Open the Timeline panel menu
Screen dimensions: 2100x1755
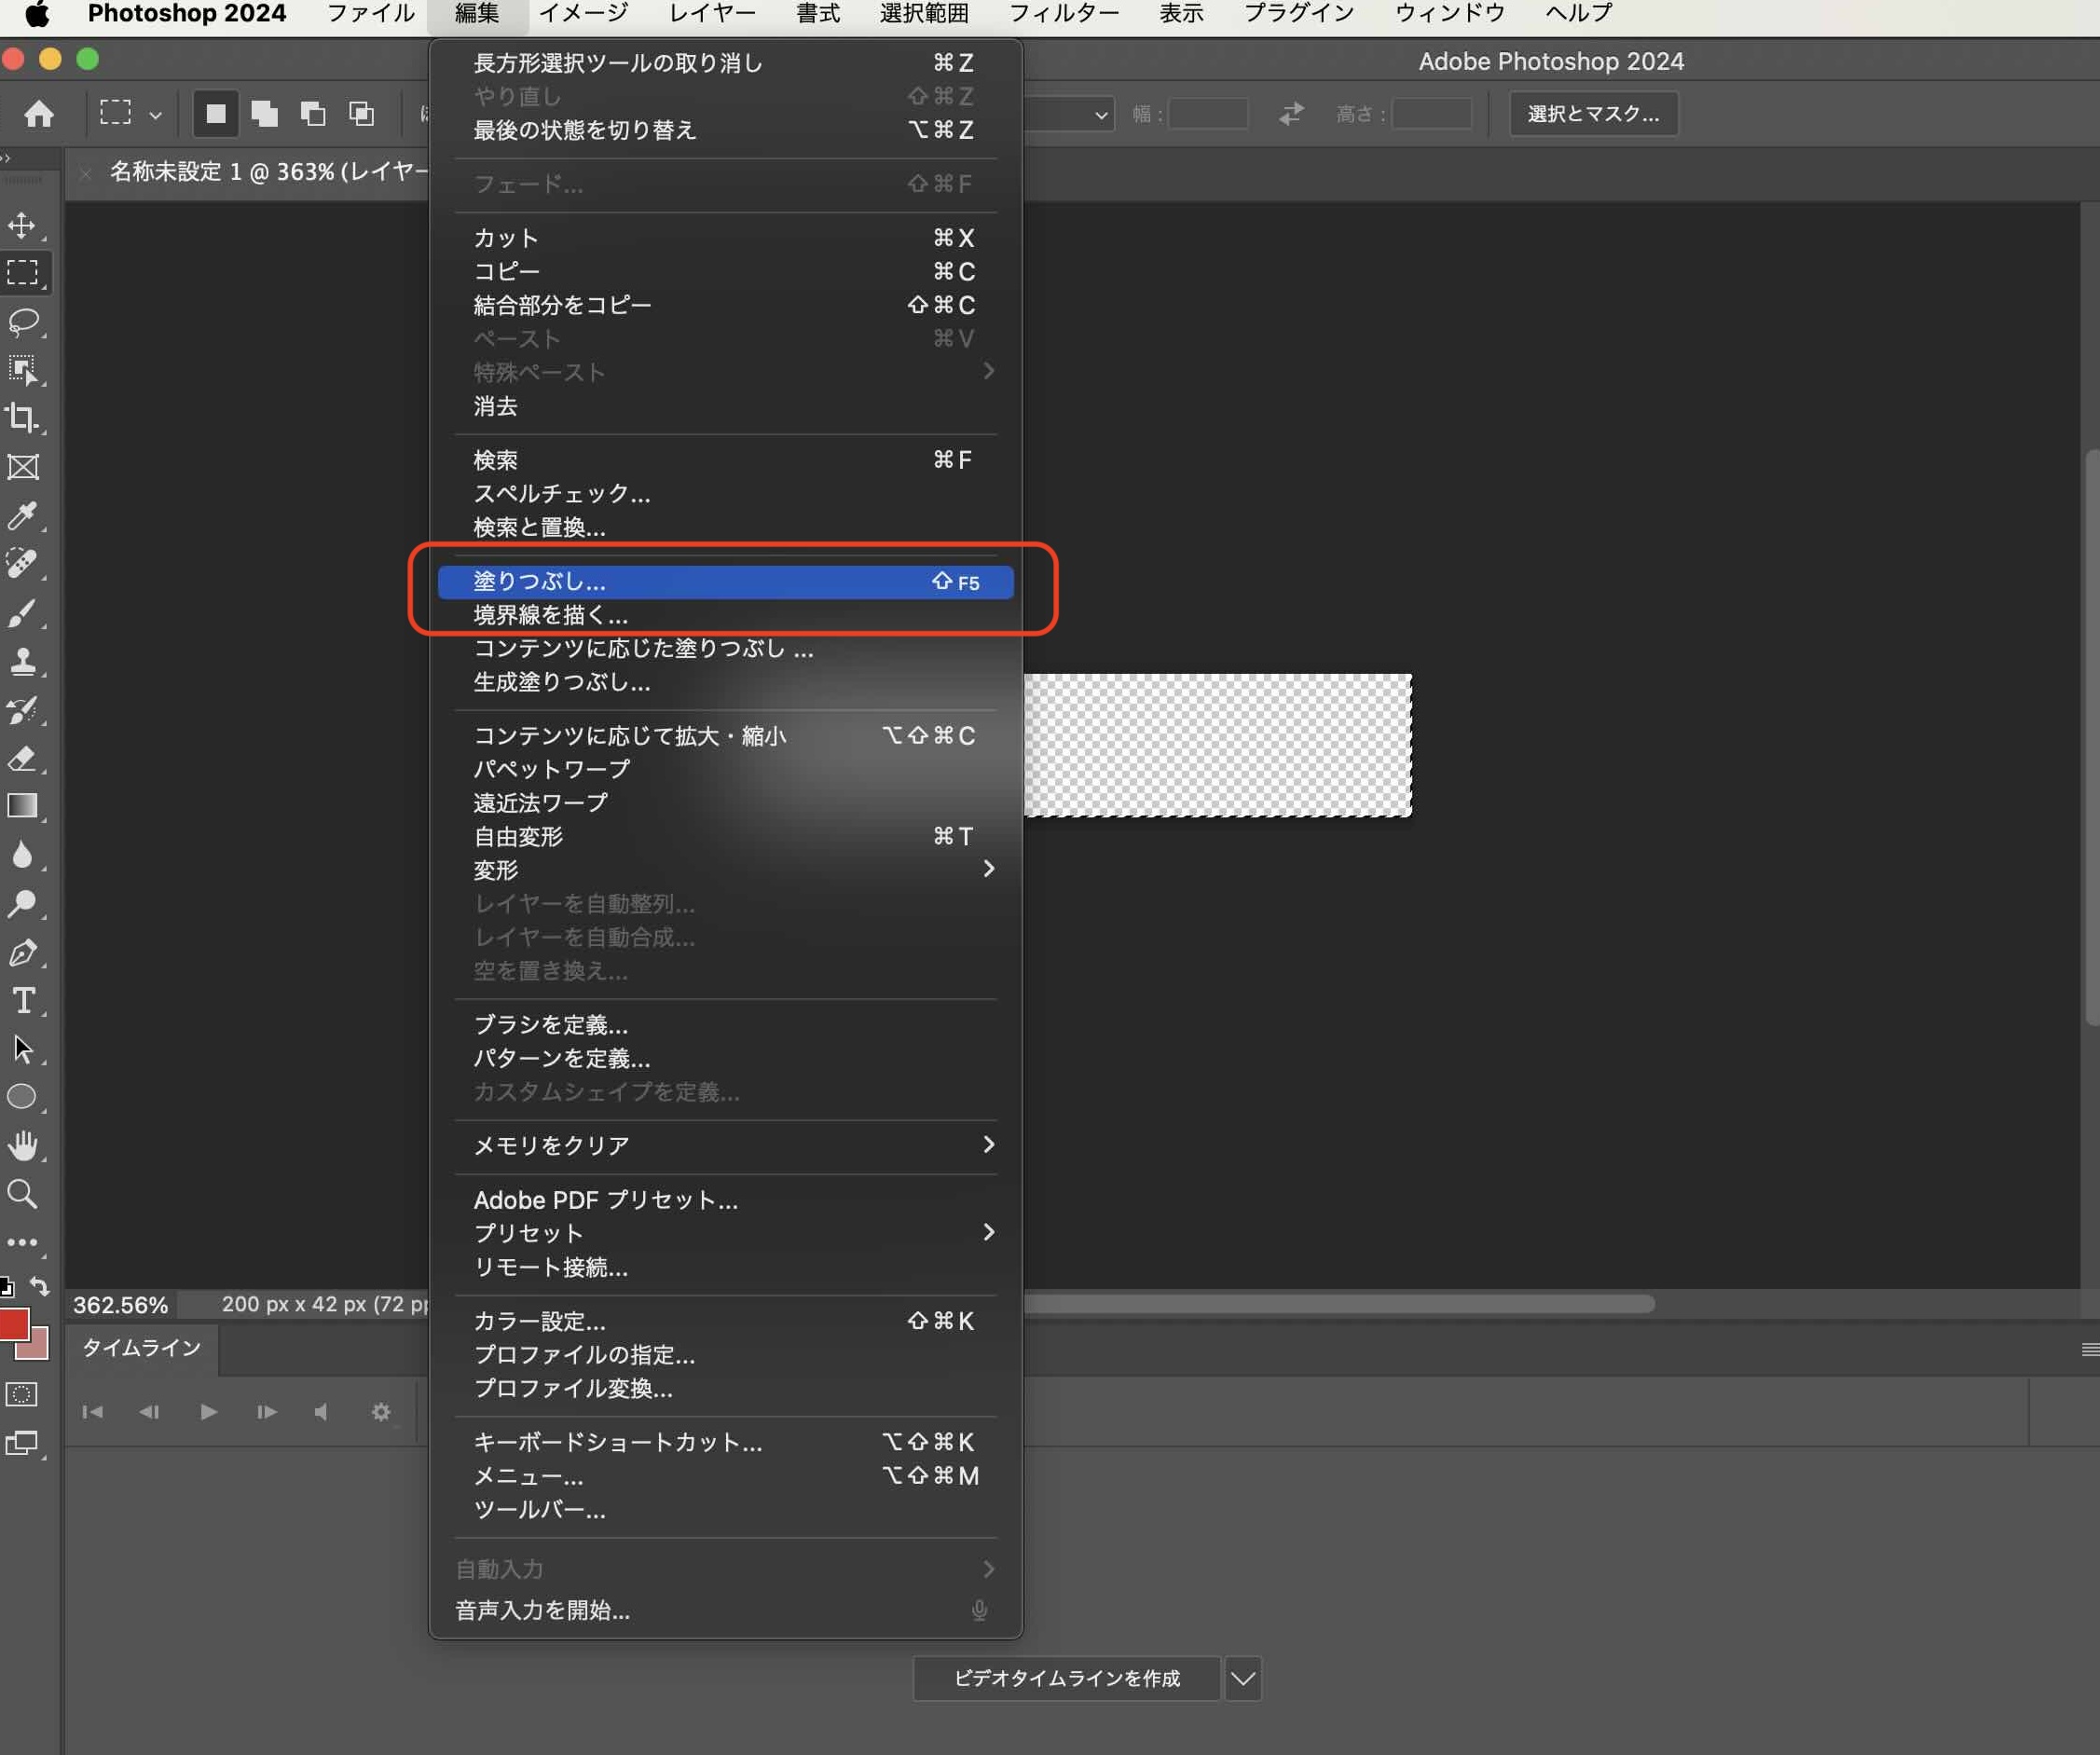click(x=2089, y=1350)
